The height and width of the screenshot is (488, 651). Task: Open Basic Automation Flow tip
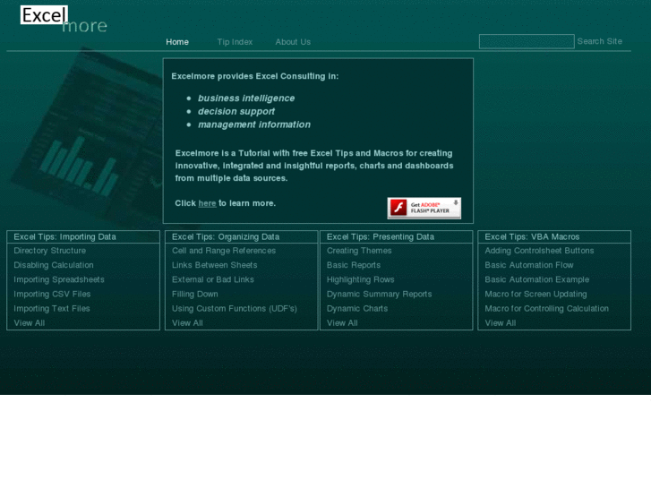click(x=529, y=265)
